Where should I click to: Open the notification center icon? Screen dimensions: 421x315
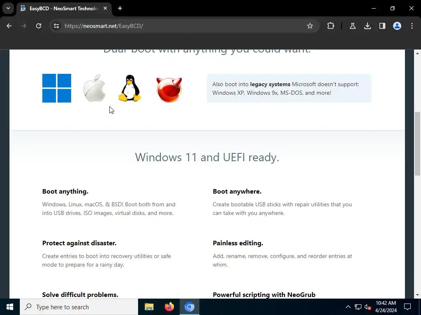click(407, 307)
